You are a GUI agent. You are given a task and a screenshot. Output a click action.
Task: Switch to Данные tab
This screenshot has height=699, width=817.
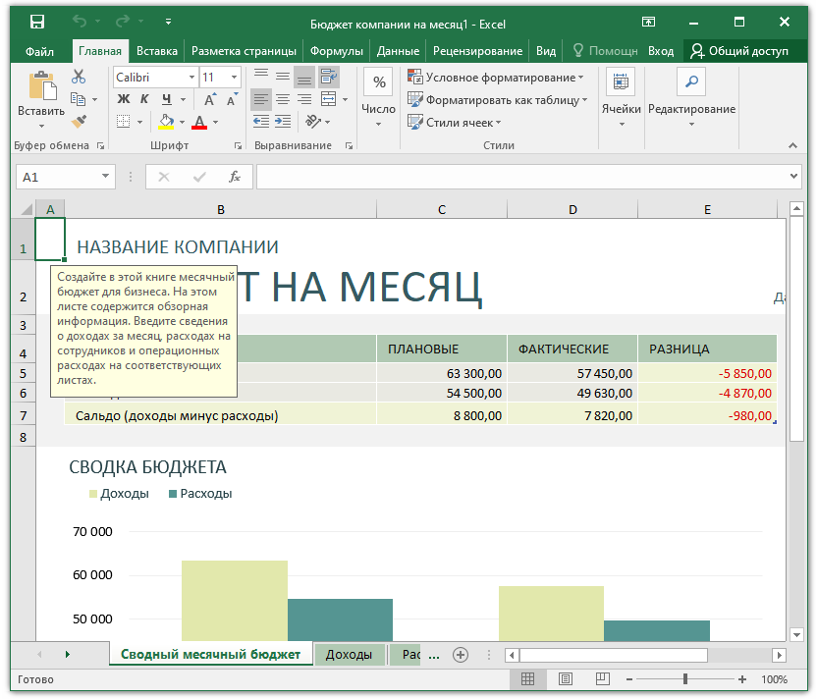[398, 51]
